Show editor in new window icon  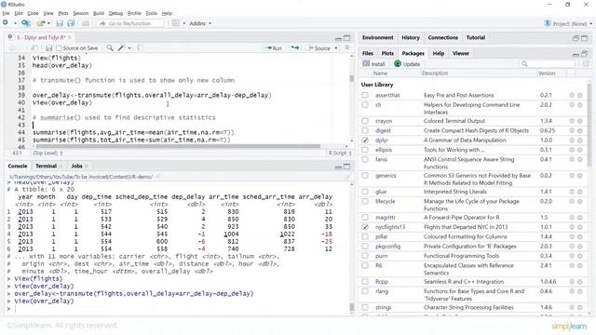click(34, 47)
